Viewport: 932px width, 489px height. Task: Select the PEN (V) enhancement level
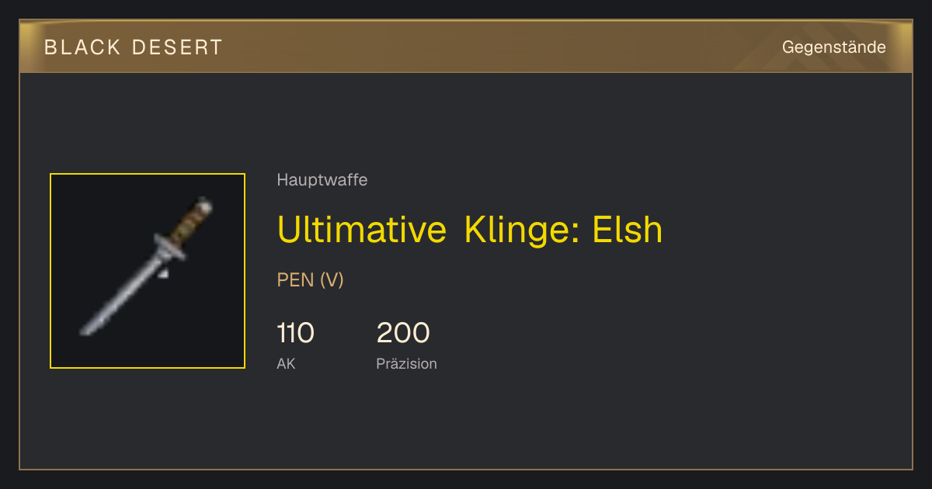pyautogui.click(x=310, y=280)
